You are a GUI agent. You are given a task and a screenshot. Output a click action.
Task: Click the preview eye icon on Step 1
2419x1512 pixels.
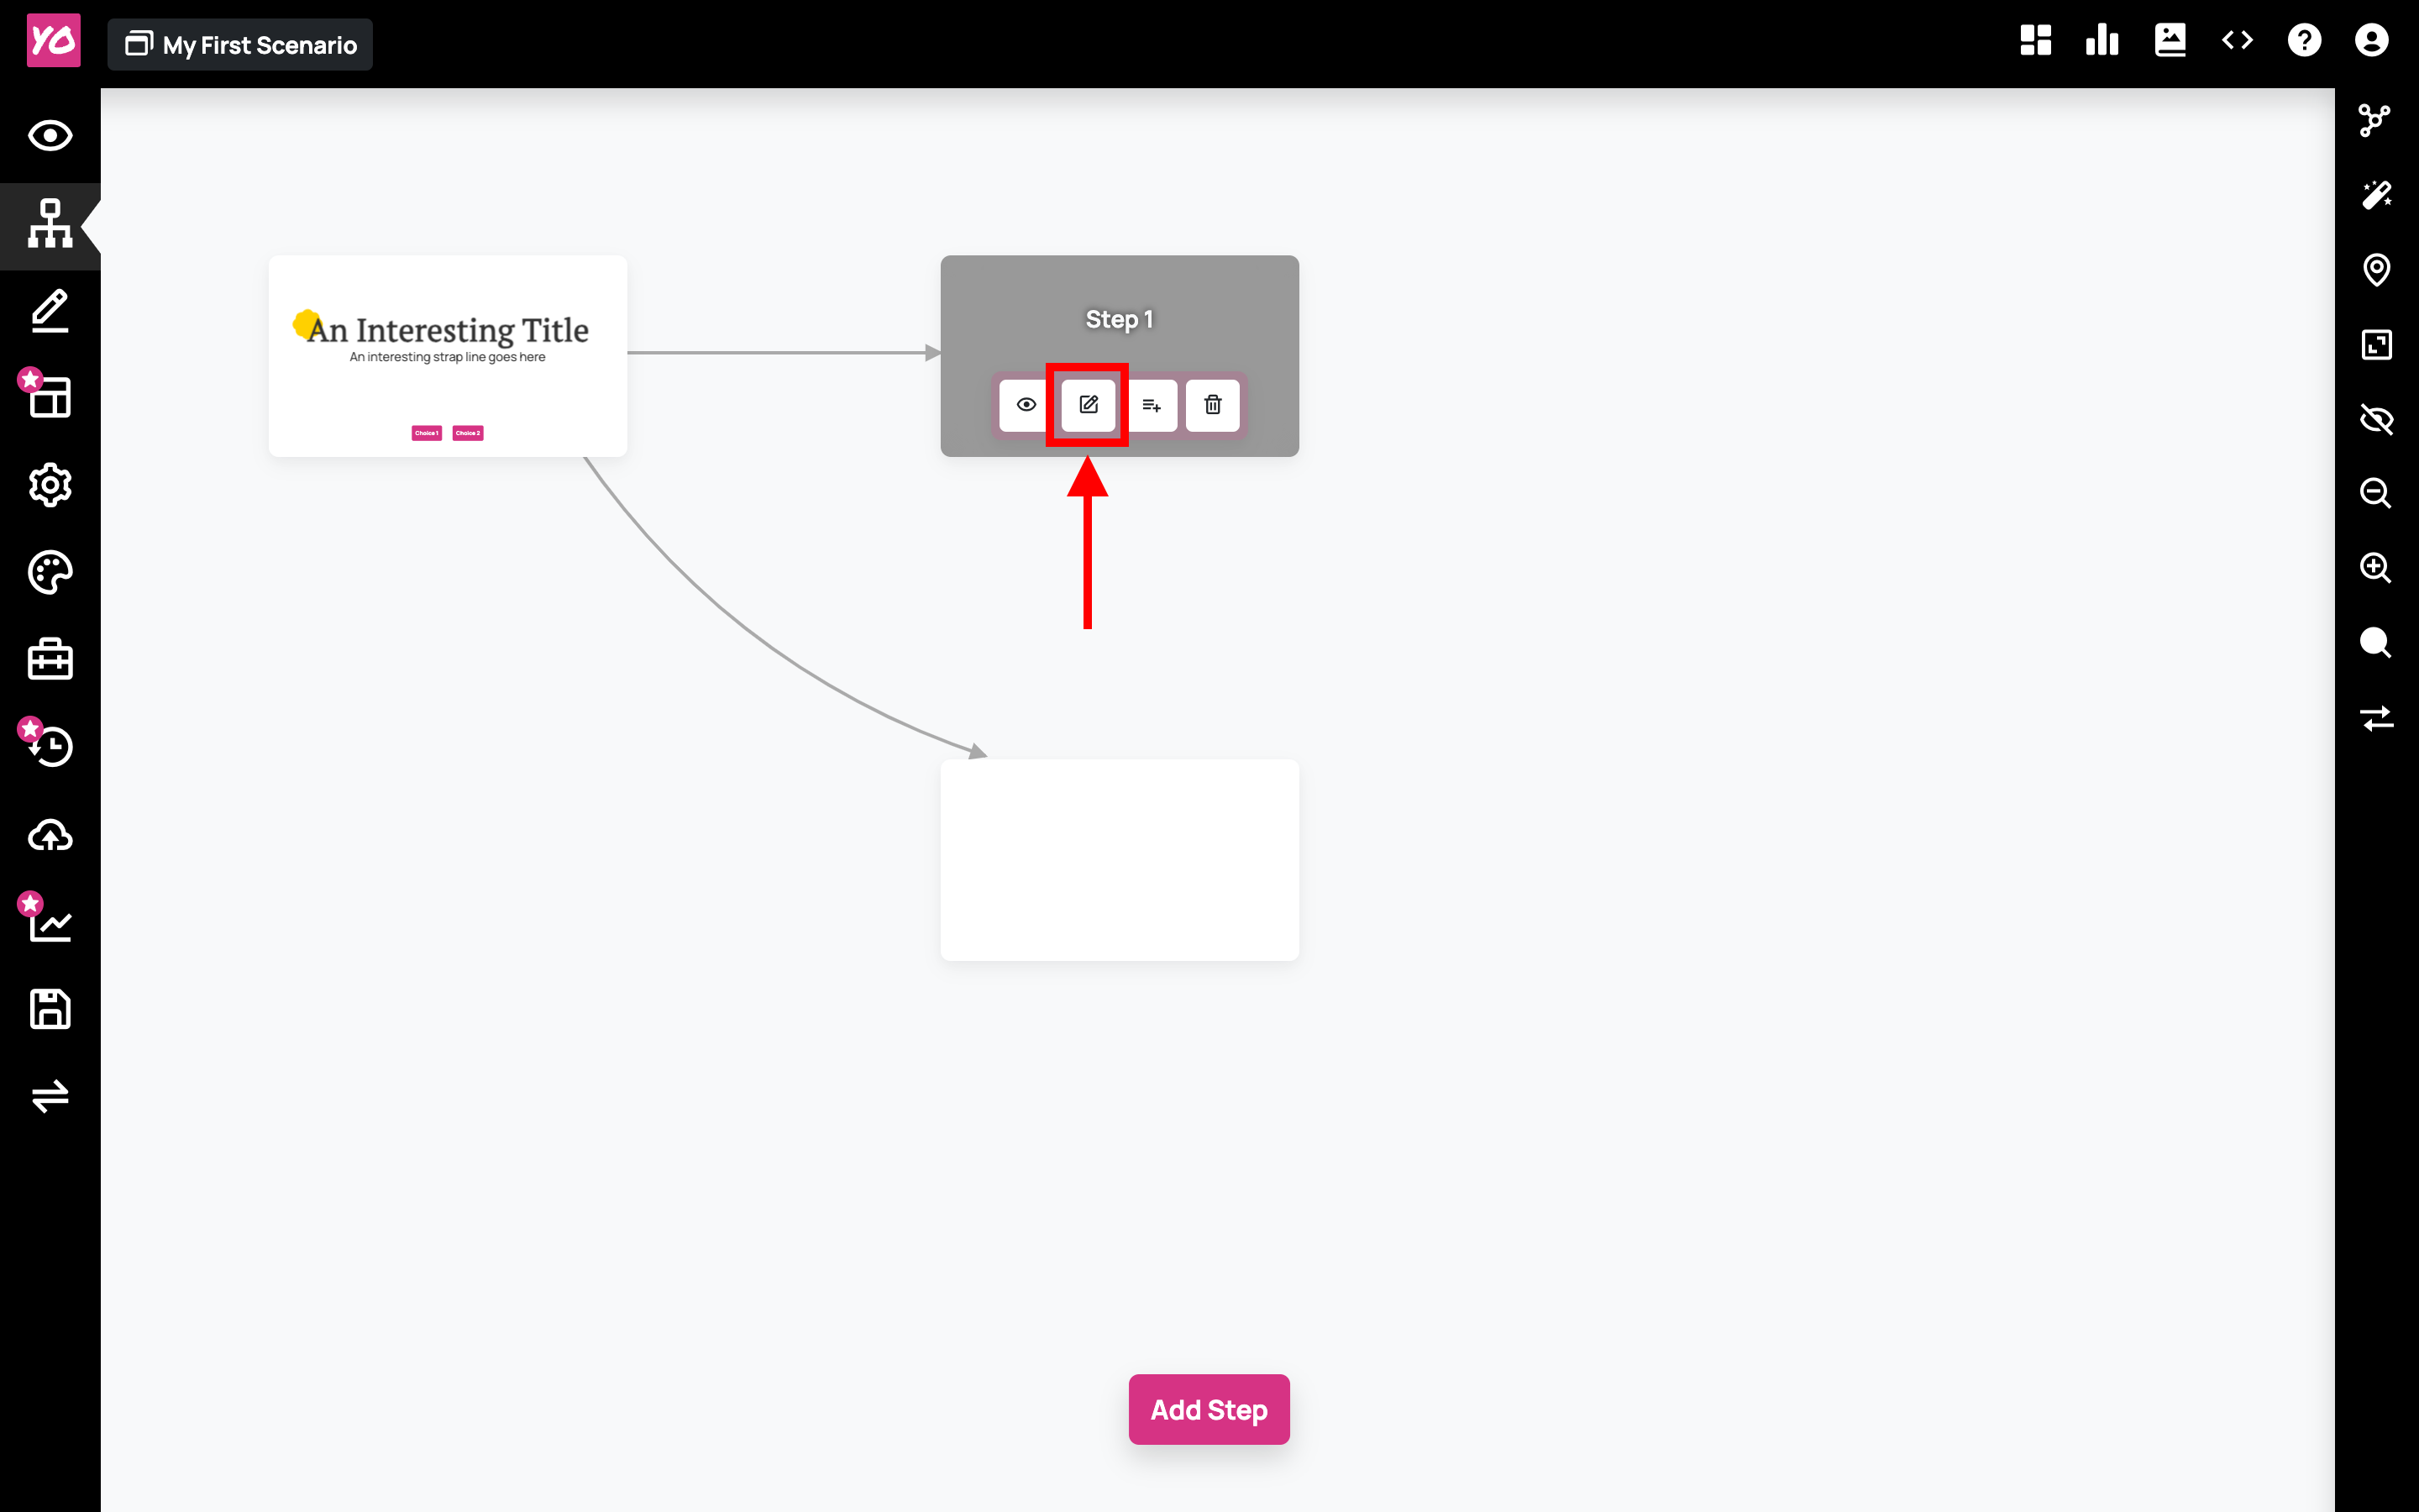point(1026,405)
